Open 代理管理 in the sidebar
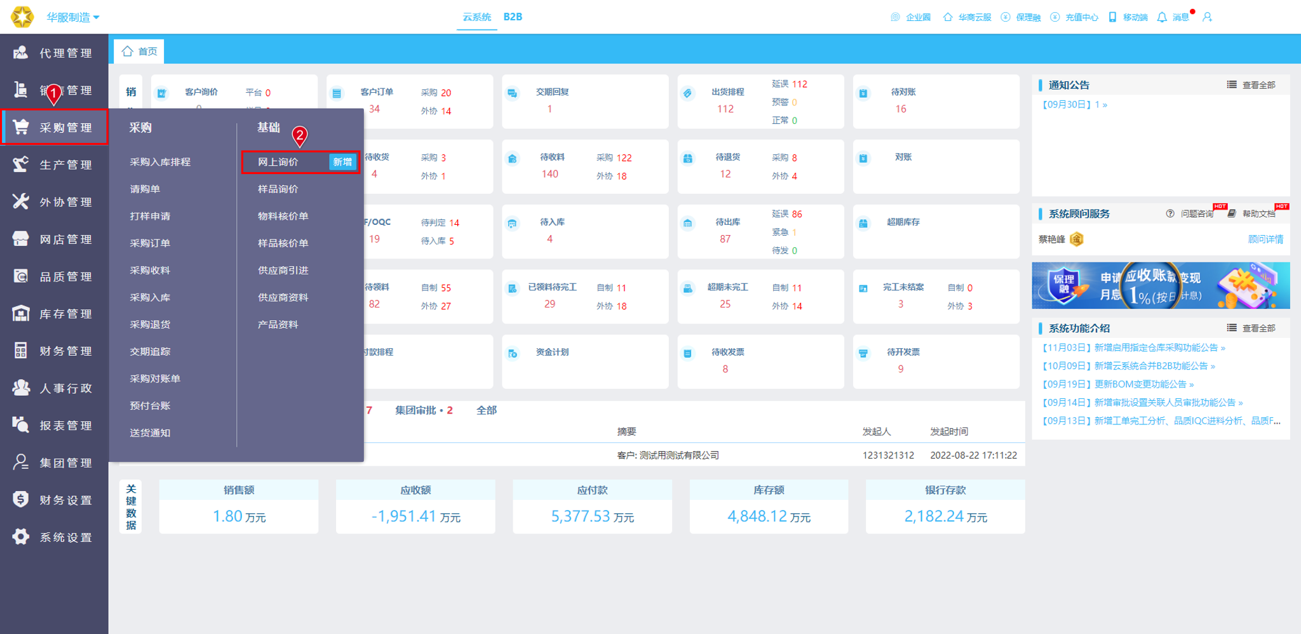Screen dimensions: 1301x634 click(54, 53)
